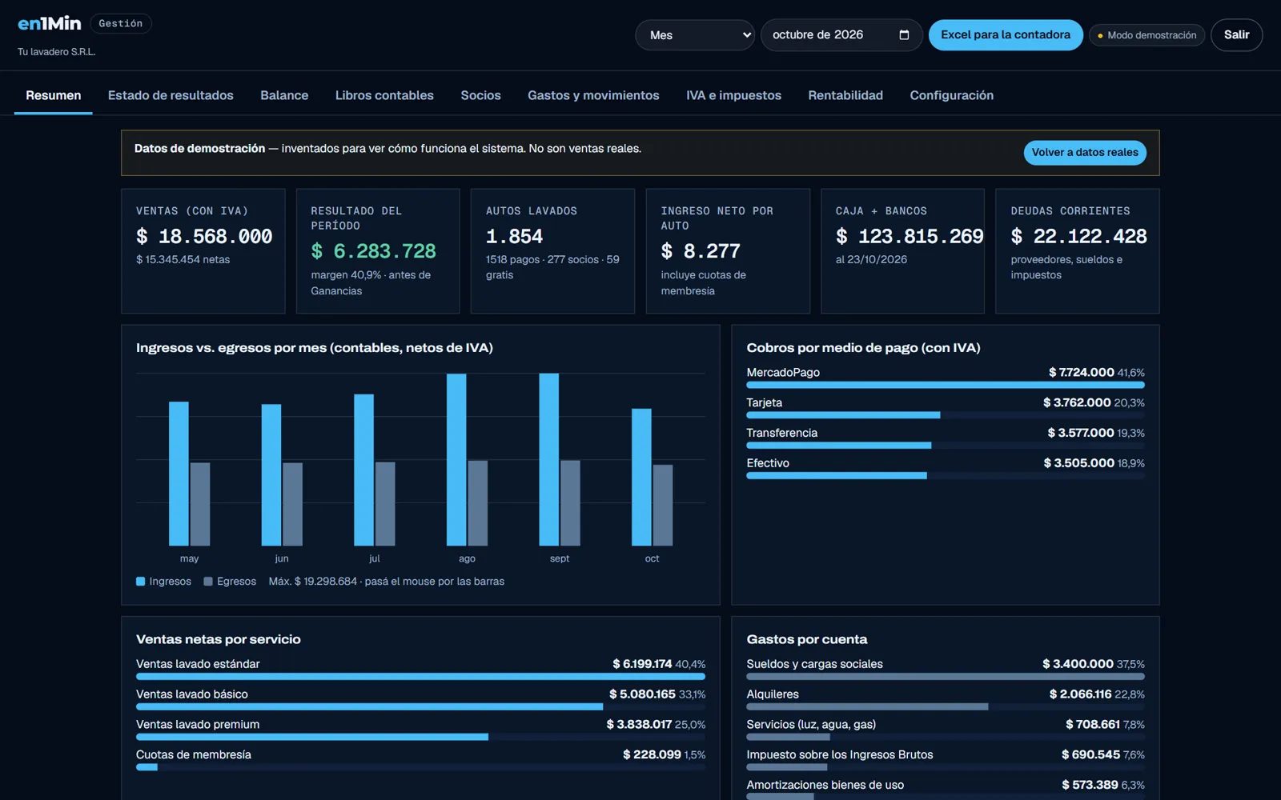Screen dimensions: 1281x800
Task: Open the Libros contables tab
Action: tap(384, 95)
